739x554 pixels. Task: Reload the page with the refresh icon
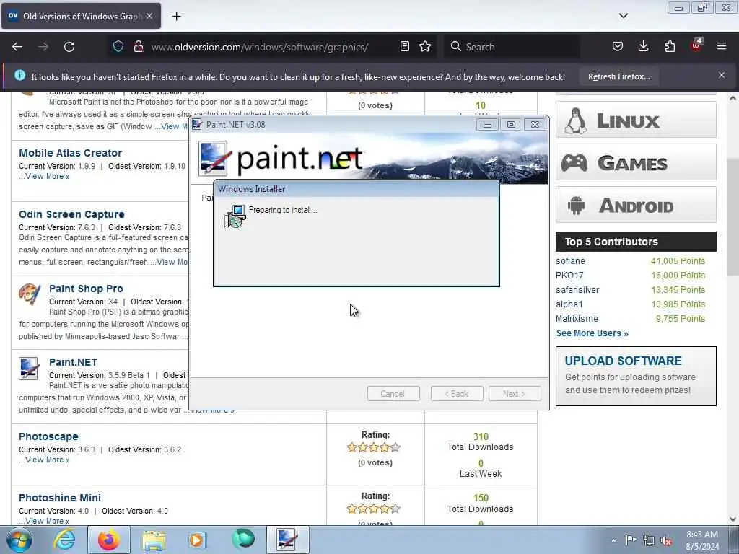pos(69,47)
